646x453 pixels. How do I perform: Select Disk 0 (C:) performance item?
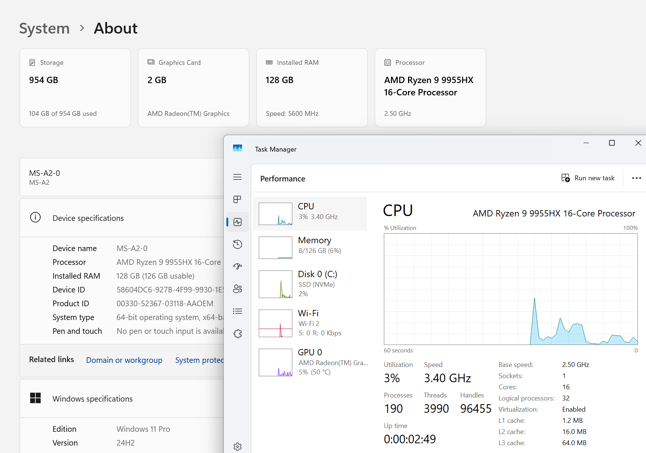coord(310,284)
